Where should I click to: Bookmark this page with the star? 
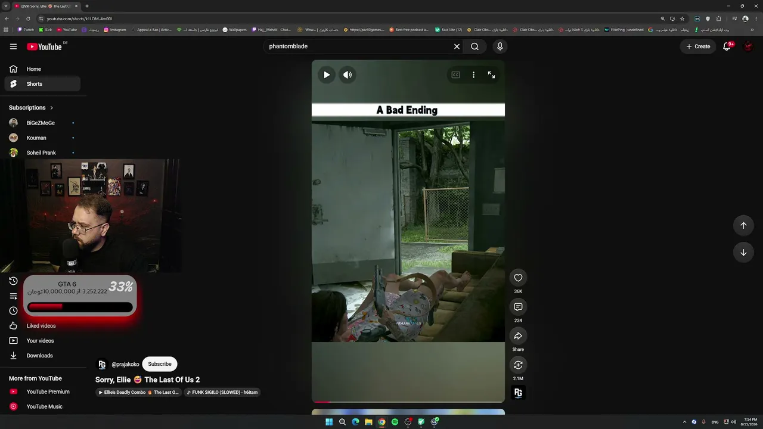coord(682,18)
